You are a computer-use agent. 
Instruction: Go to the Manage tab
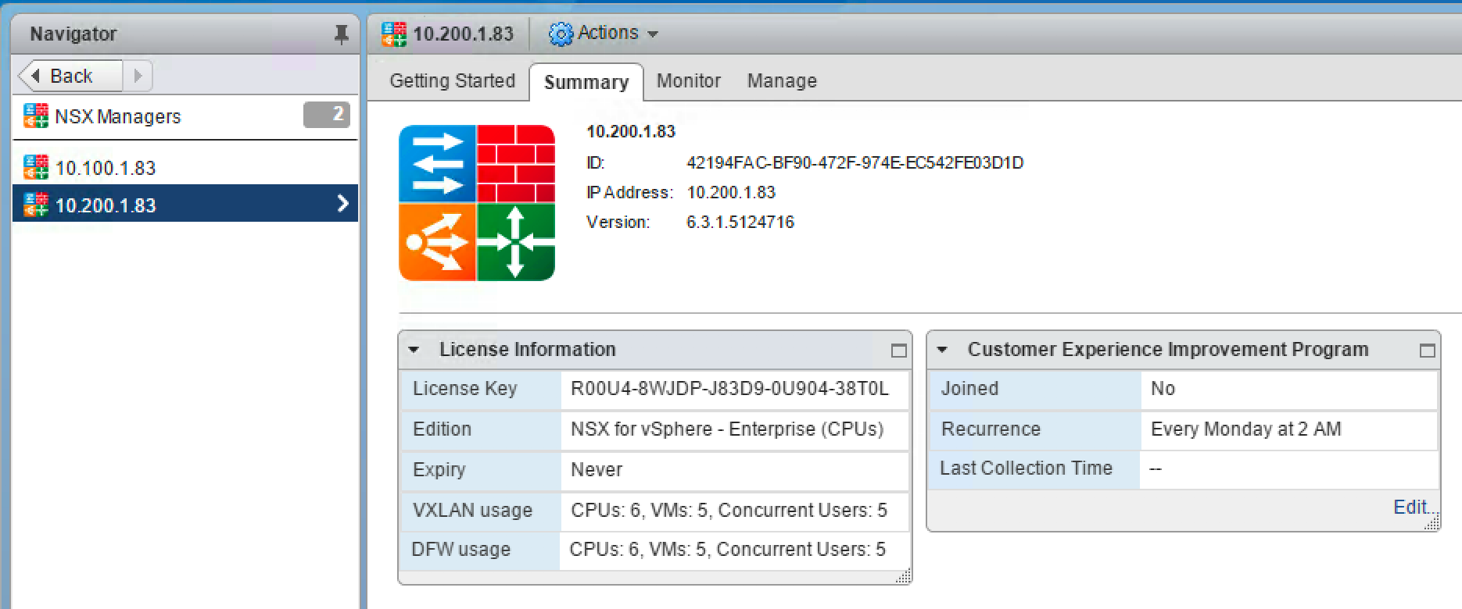(x=781, y=80)
